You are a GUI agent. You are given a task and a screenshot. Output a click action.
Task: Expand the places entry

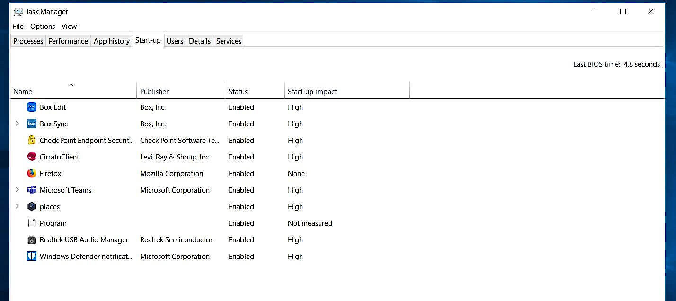[17, 206]
